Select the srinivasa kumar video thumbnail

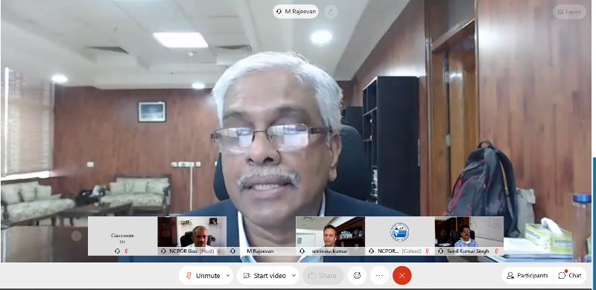pos(330,236)
